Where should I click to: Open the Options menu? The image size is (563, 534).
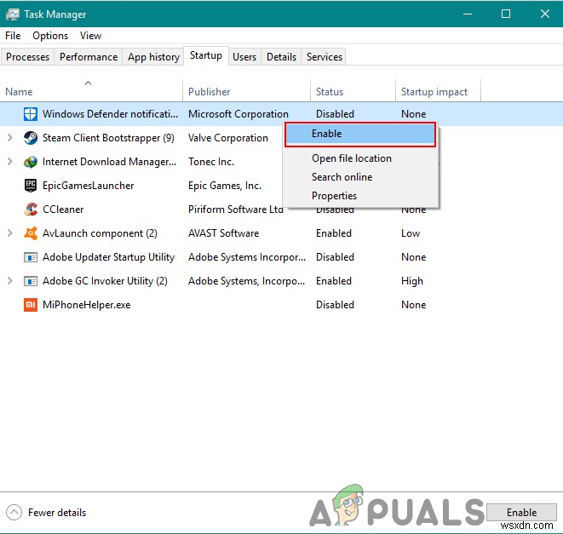point(50,36)
